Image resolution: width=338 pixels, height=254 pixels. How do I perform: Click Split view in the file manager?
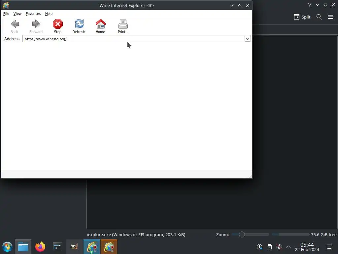point(302,17)
